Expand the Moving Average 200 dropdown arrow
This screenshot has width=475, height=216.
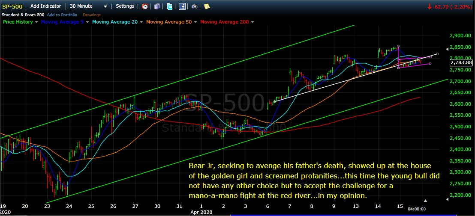click(253, 22)
